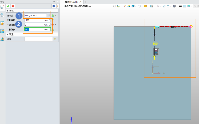Image resolution: width=199 pixels, height=124 pixels.
Task: Select the wireframe cube view icon
Action: tap(139, 6)
